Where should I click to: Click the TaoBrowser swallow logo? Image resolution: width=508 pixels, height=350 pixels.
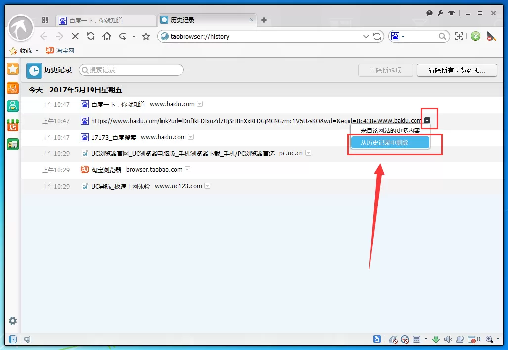point(21,28)
